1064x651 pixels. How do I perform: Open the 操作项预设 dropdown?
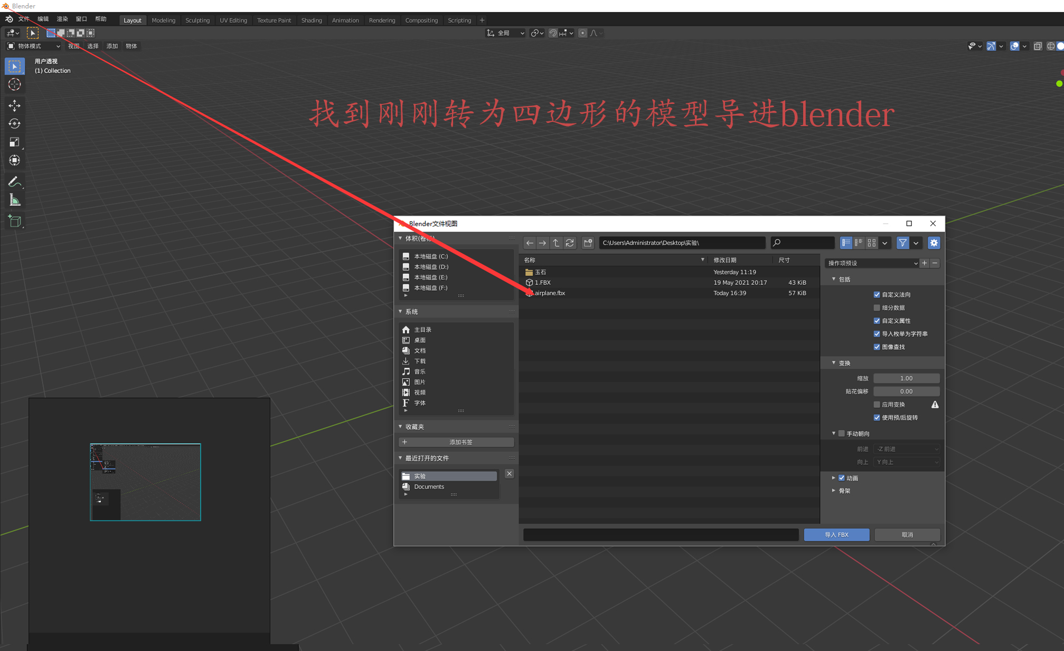click(872, 263)
